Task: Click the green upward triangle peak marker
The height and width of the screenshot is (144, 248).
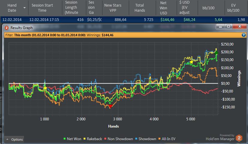Action: (x=216, y=52)
